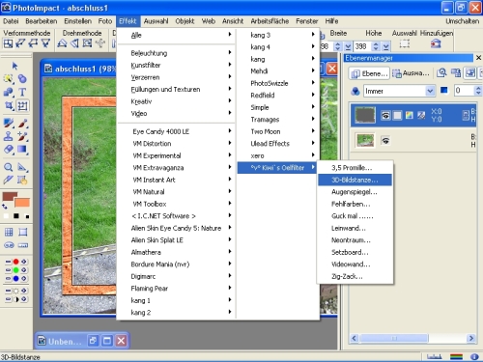Image resolution: width=483 pixels, height=362 pixels.
Task: Click the Ebene... button in Ebenenmanager
Action: [369, 73]
